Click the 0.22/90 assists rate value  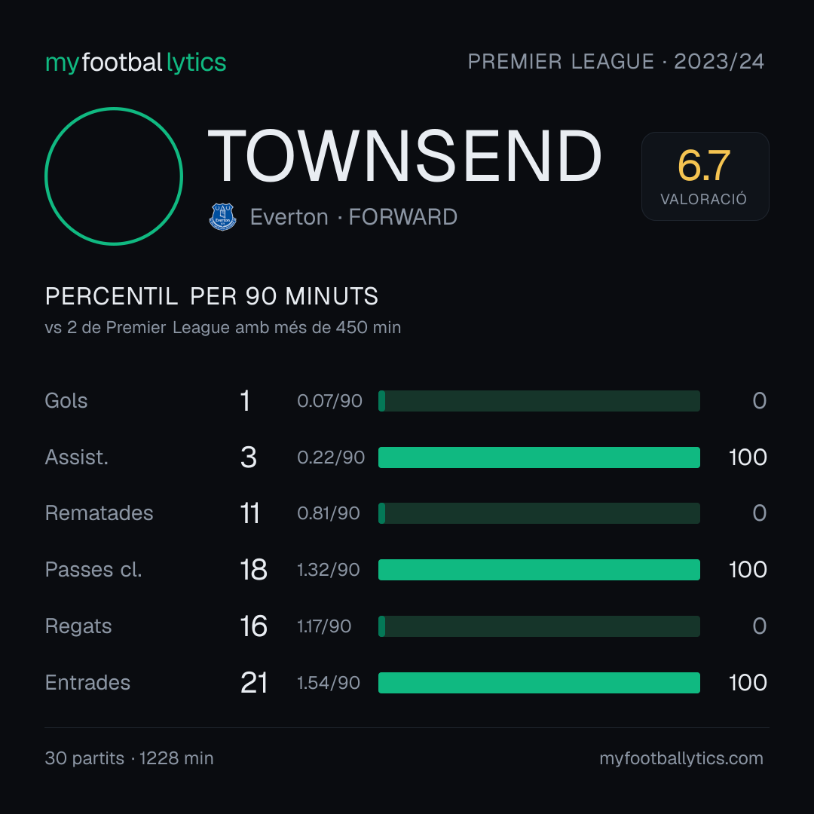tap(331, 457)
